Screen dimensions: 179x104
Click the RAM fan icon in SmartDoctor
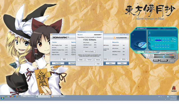[150, 46]
